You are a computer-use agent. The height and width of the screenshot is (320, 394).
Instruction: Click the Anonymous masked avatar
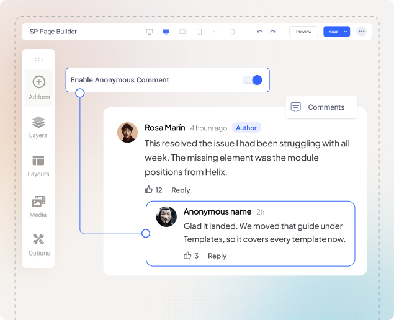click(x=166, y=216)
